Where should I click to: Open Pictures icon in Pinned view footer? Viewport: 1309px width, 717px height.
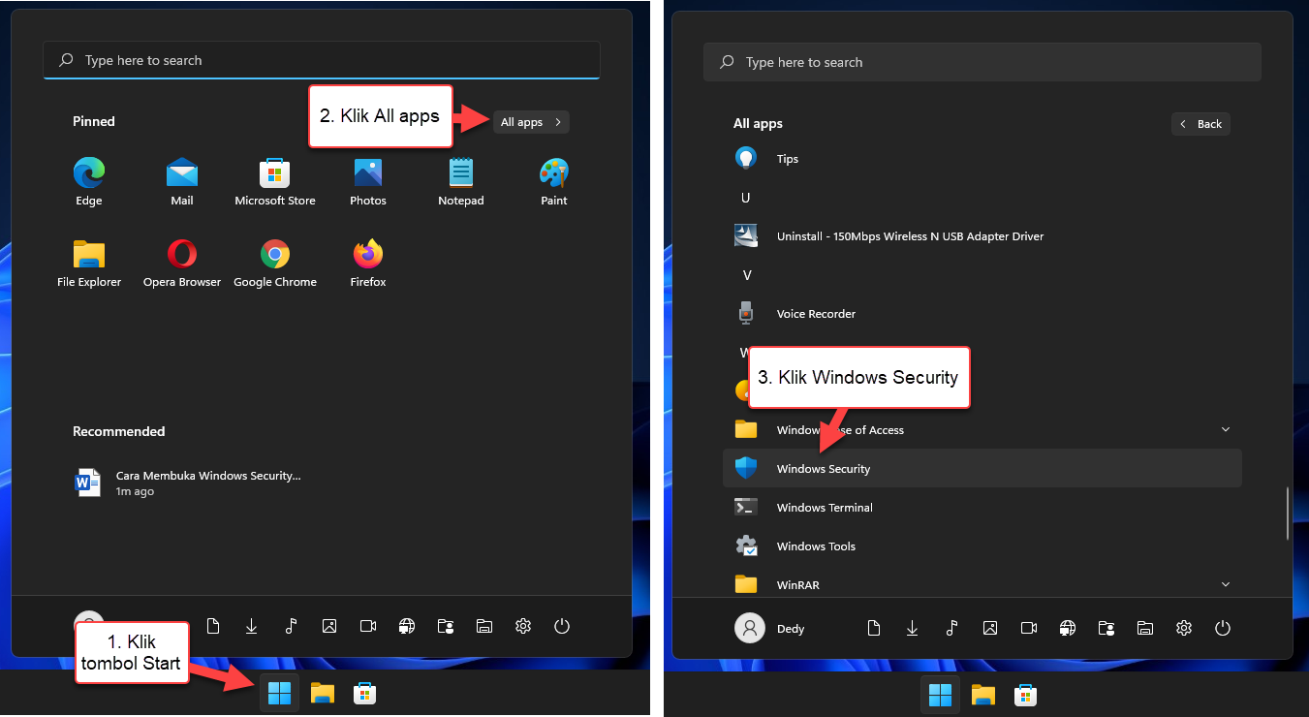329,626
